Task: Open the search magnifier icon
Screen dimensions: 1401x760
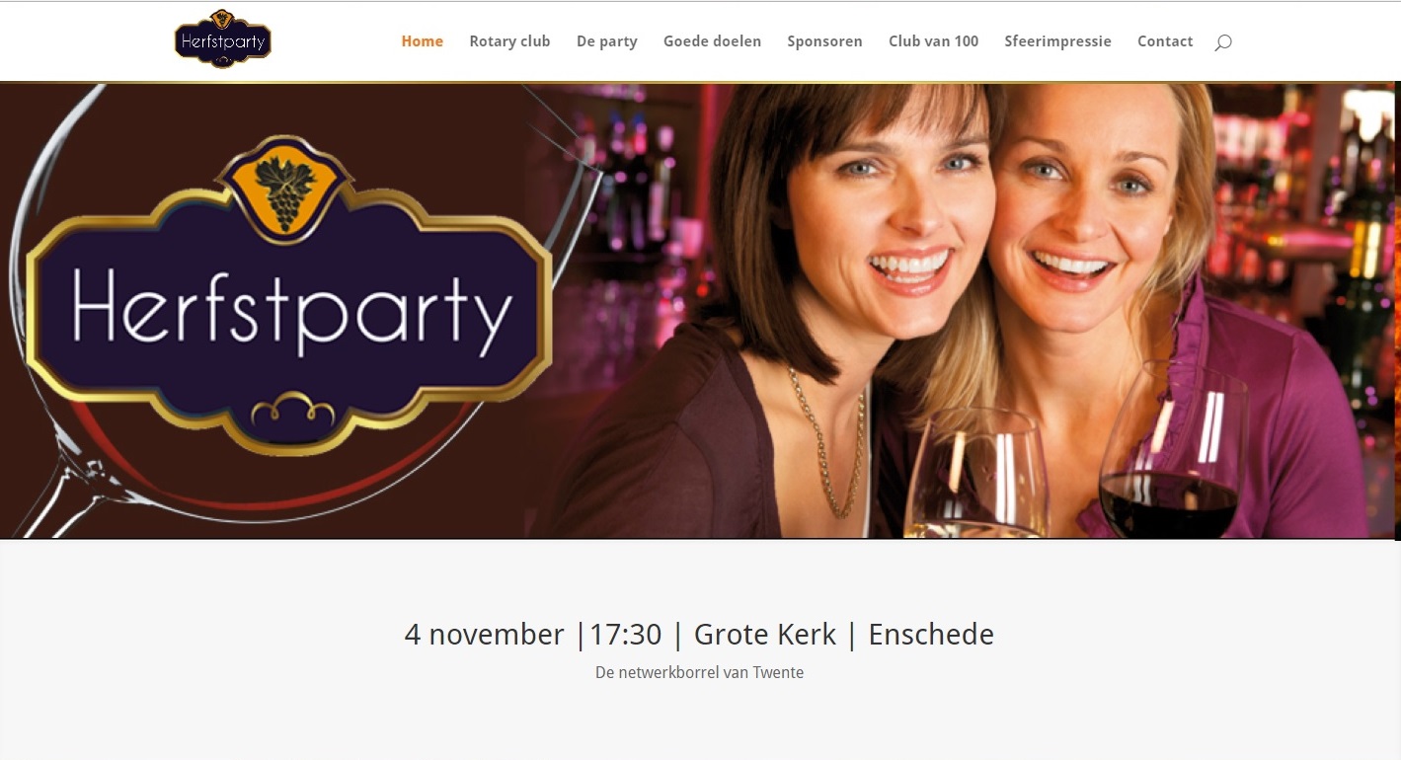Action: click(1223, 42)
